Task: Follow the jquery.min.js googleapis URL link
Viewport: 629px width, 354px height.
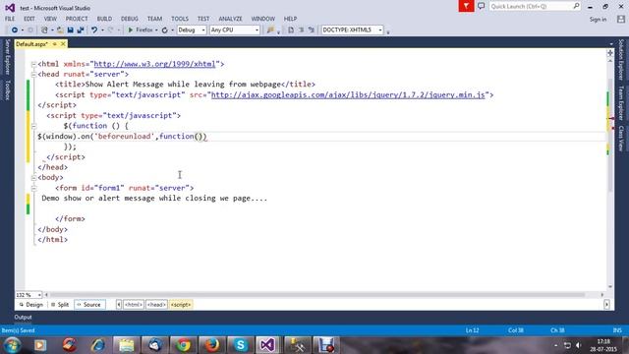Action: point(348,94)
